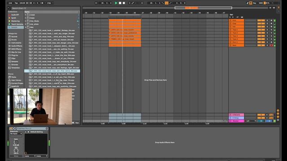Select the Synth collection
Screen dimensions: 287x161
pyautogui.click(x=14, y=18)
